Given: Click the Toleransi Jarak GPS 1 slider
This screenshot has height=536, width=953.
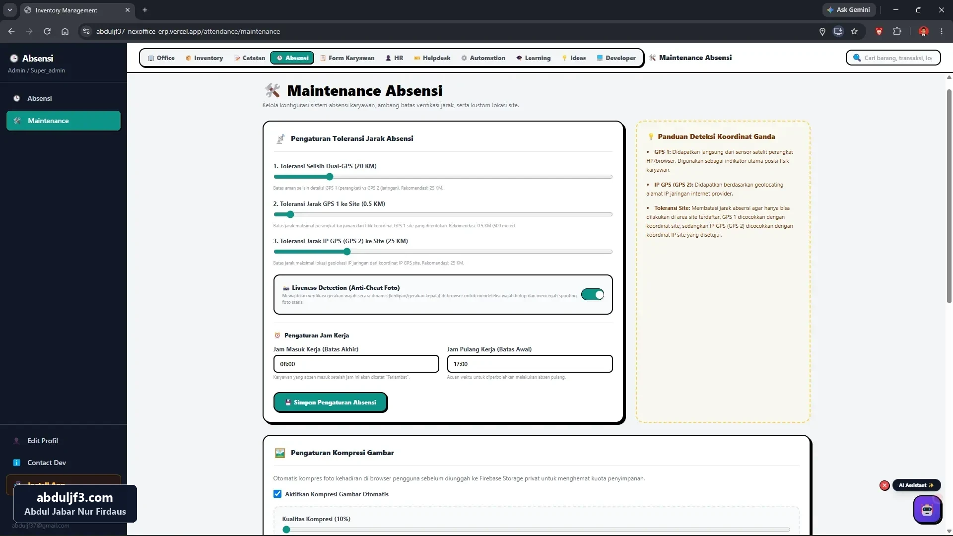Looking at the screenshot, I should click(443, 214).
